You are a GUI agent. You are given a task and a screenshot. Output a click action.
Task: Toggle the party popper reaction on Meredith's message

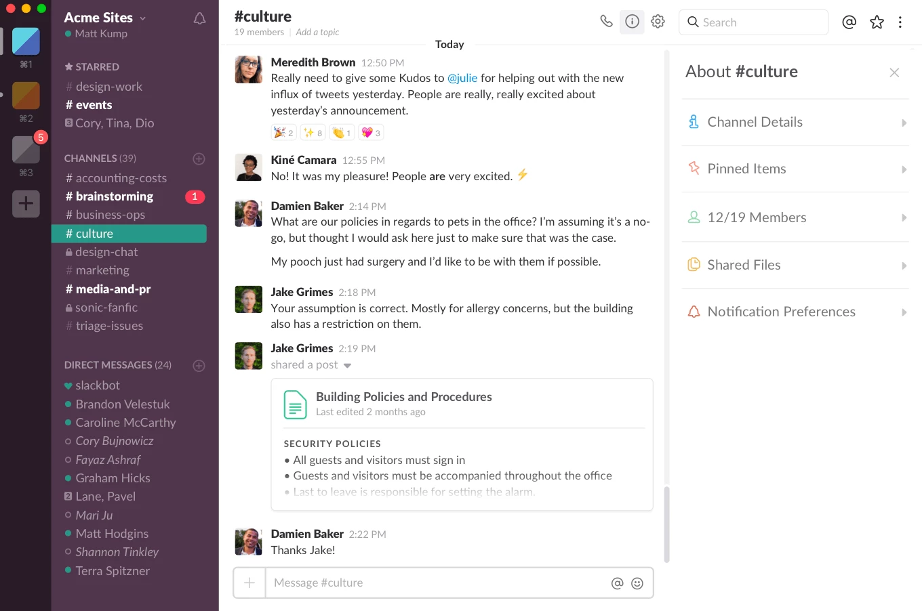point(283,133)
